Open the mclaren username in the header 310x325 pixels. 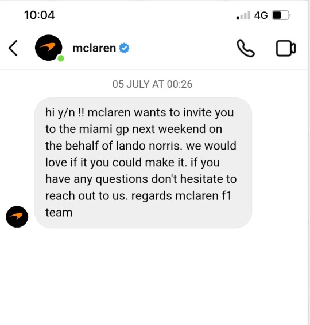94,48
